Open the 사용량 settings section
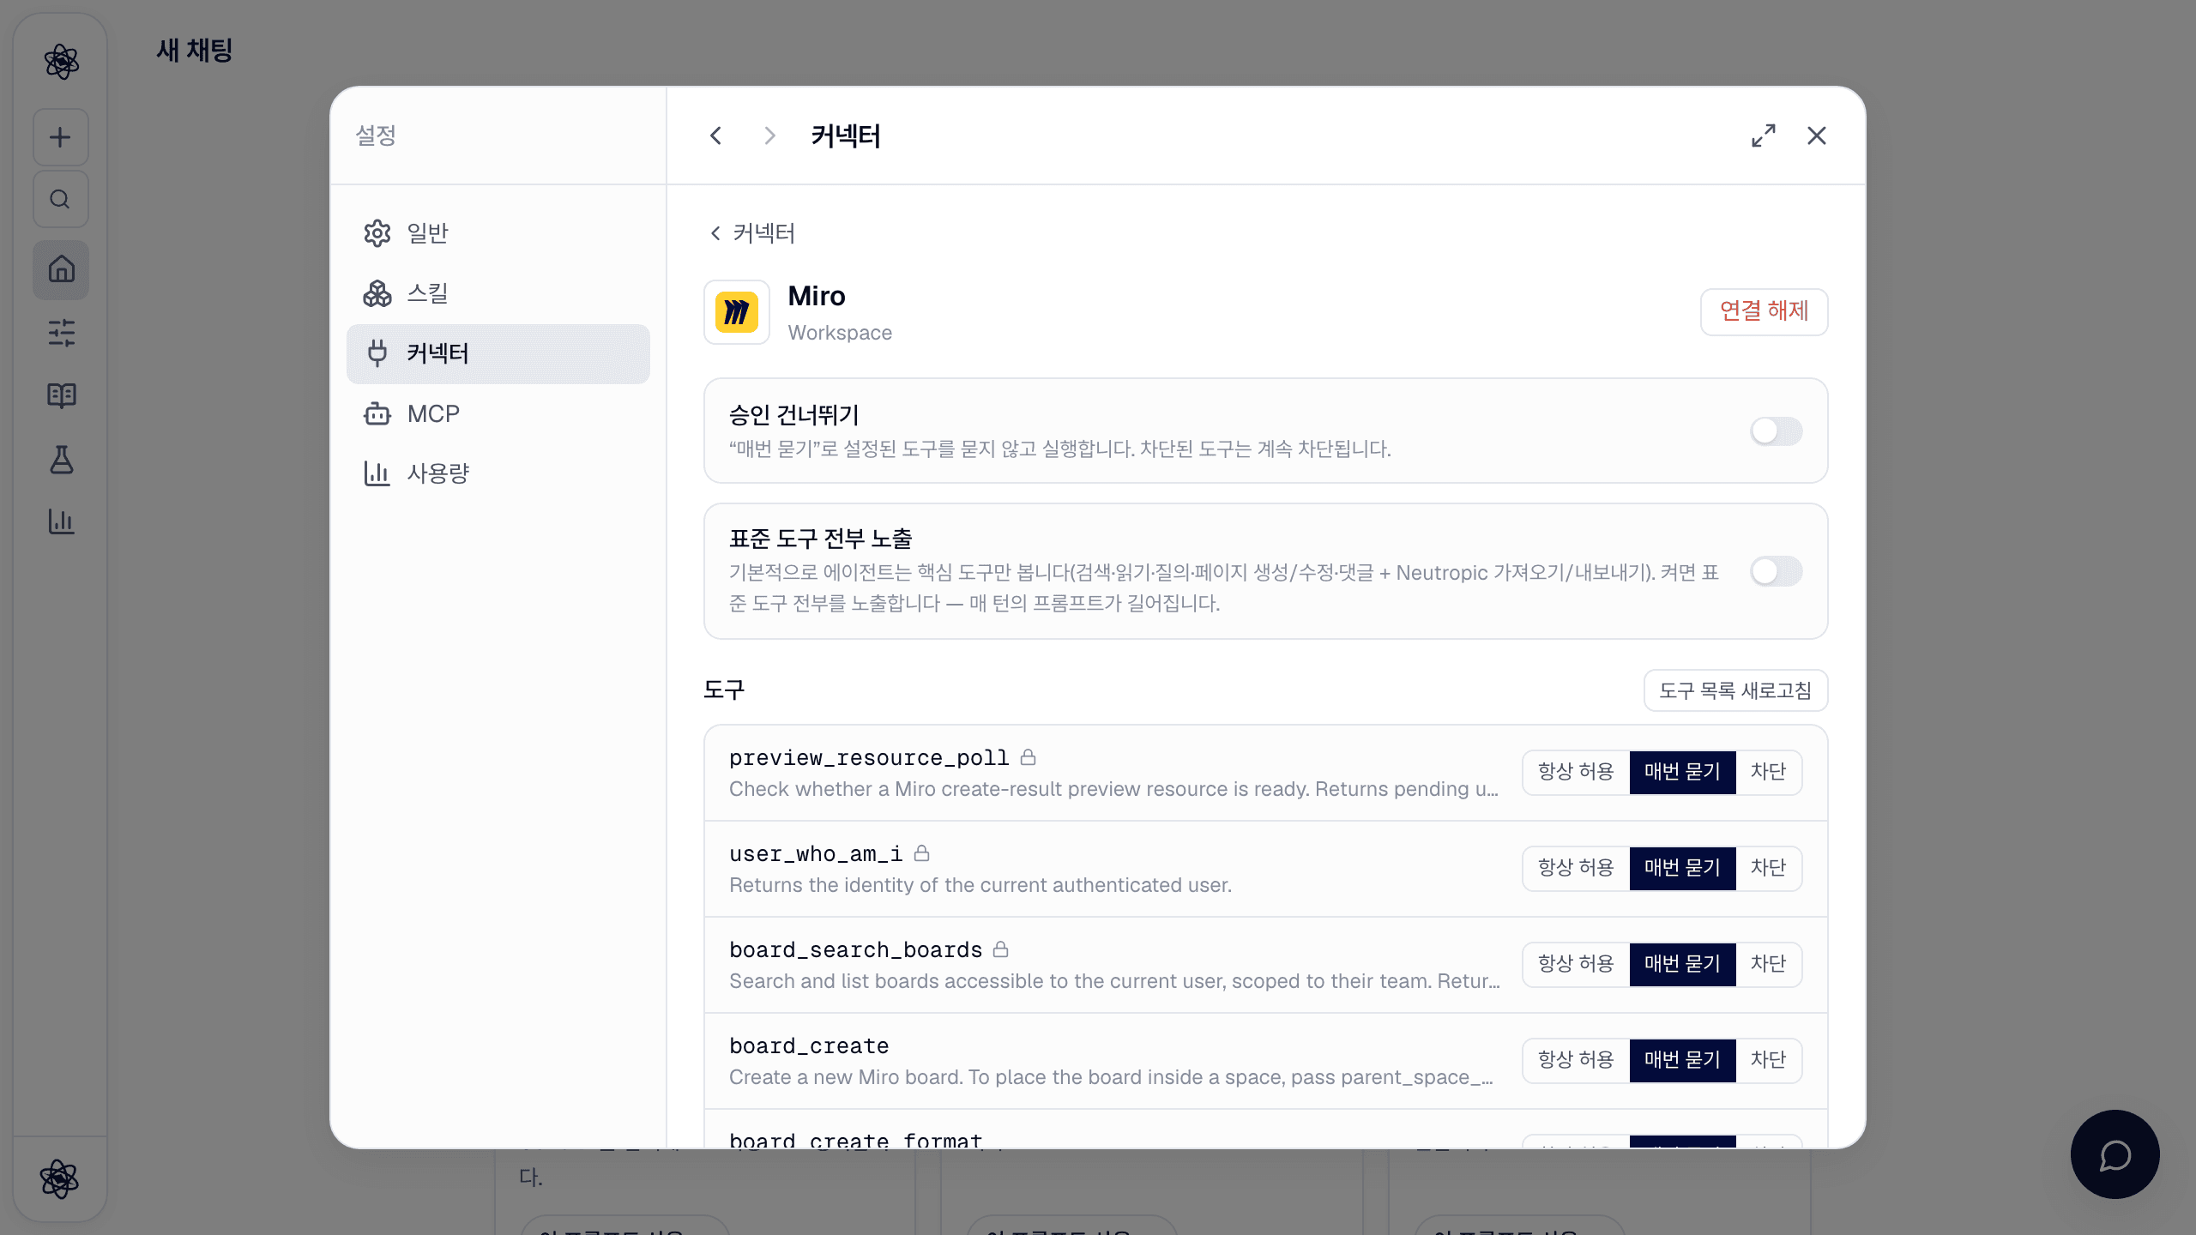Image resolution: width=2196 pixels, height=1235 pixels. (x=498, y=473)
